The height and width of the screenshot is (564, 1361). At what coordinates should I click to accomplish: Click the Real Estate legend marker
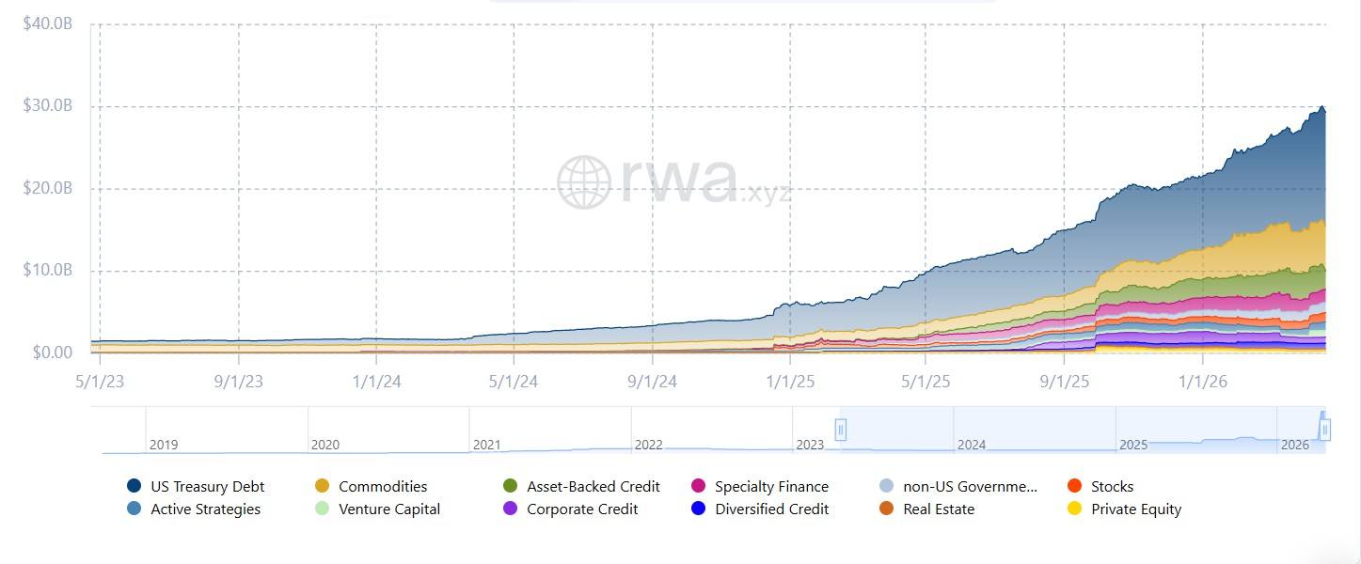click(887, 509)
